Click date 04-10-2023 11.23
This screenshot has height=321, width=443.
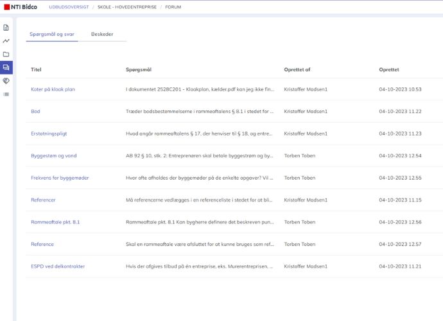pyautogui.click(x=400, y=134)
